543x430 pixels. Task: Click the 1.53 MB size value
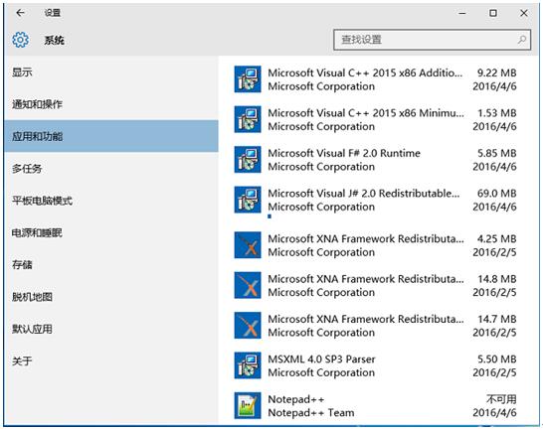(497, 113)
